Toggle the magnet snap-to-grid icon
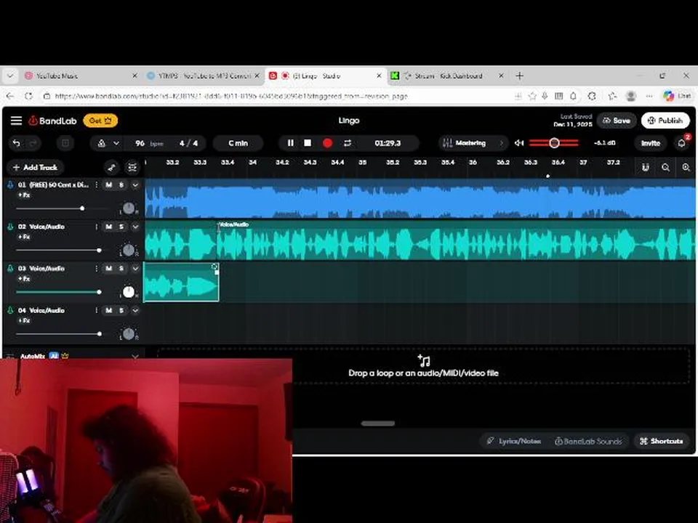 646,167
